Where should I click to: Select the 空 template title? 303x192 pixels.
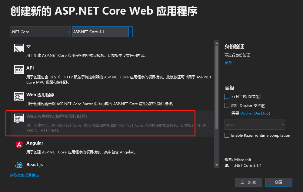pyautogui.click(x=28, y=46)
